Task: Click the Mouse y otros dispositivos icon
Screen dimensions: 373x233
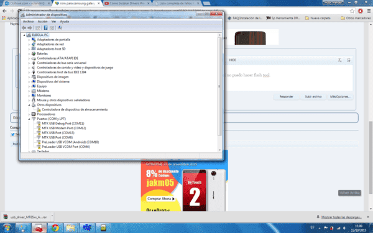Action: [x=34, y=100]
